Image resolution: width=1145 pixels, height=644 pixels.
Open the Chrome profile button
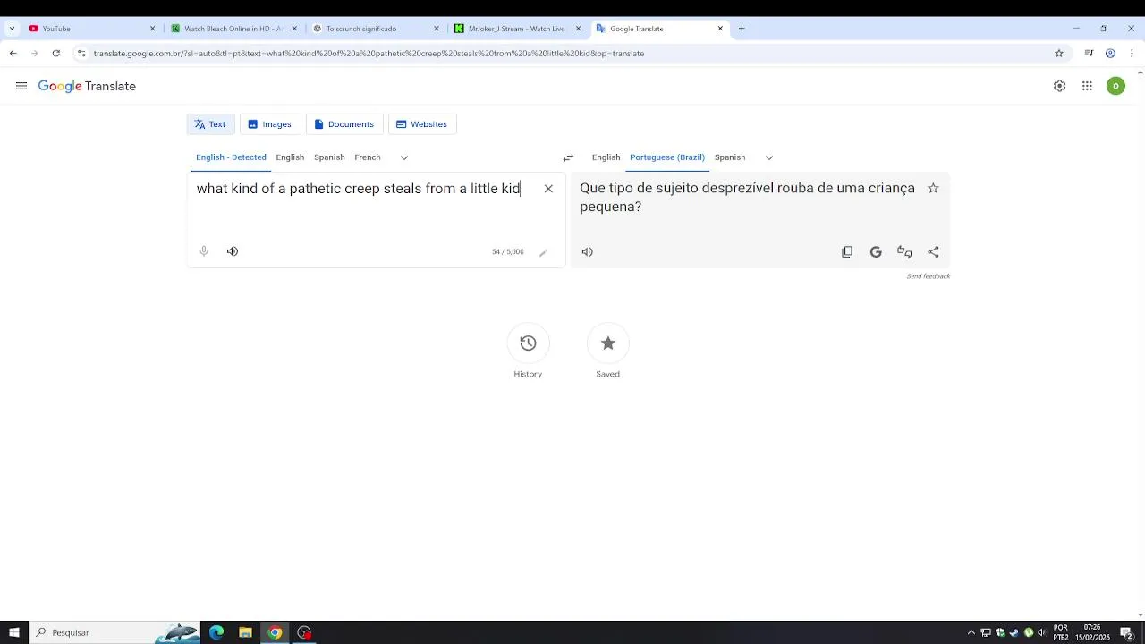tap(1110, 54)
